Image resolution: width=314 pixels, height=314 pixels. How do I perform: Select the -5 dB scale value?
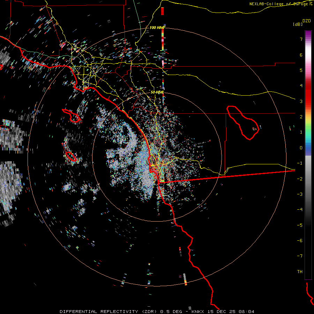coord(300,225)
